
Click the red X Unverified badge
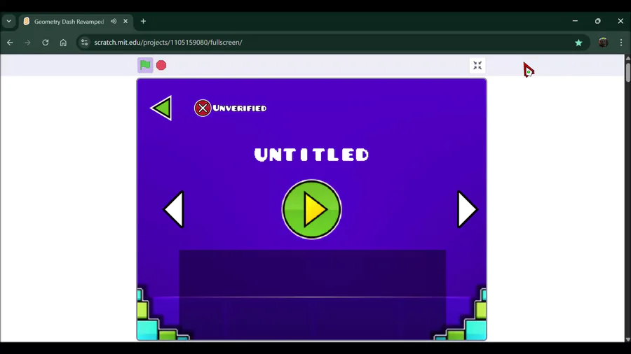[x=203, y=108]
